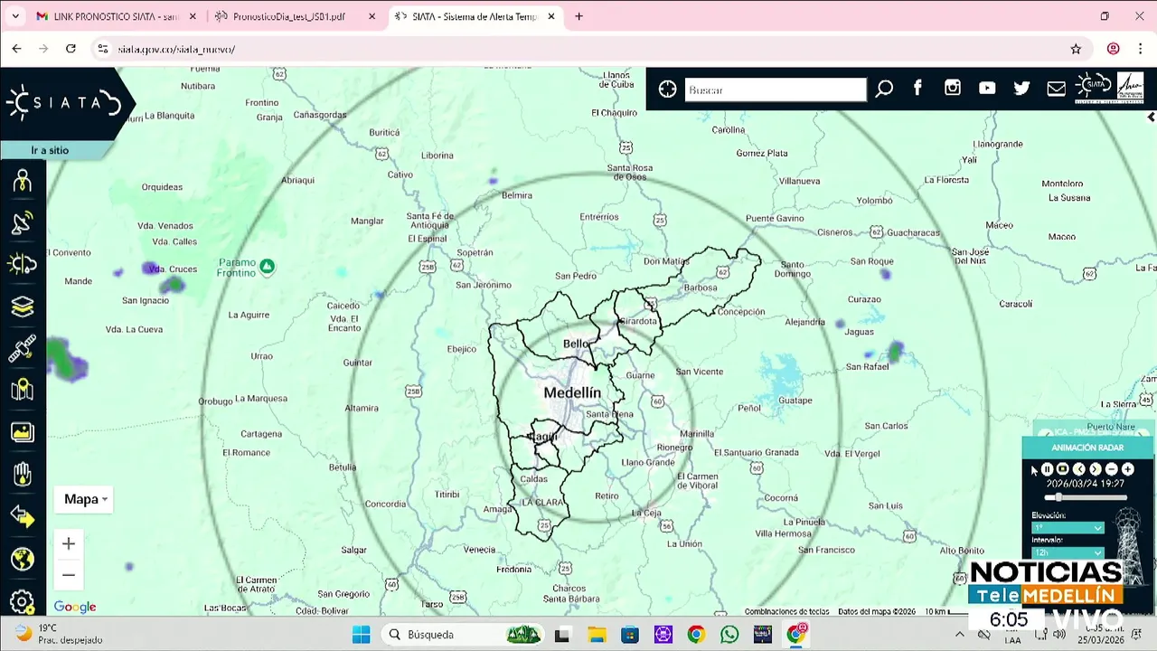
Task: Open the globe sidebar icon
Action: (23, 559)
